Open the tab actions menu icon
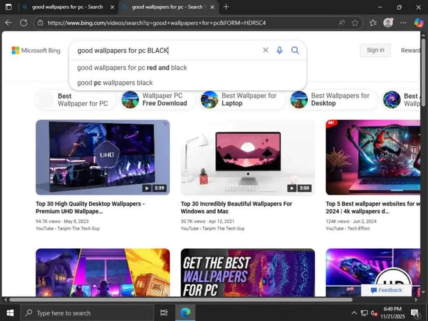The height and width of the screenshot is (321, 428). (8, 7)
